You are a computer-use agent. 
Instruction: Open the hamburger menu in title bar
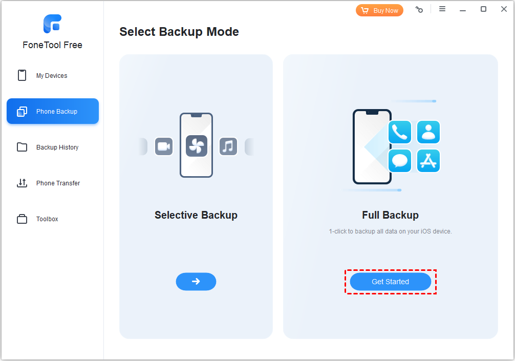point(442,9)
